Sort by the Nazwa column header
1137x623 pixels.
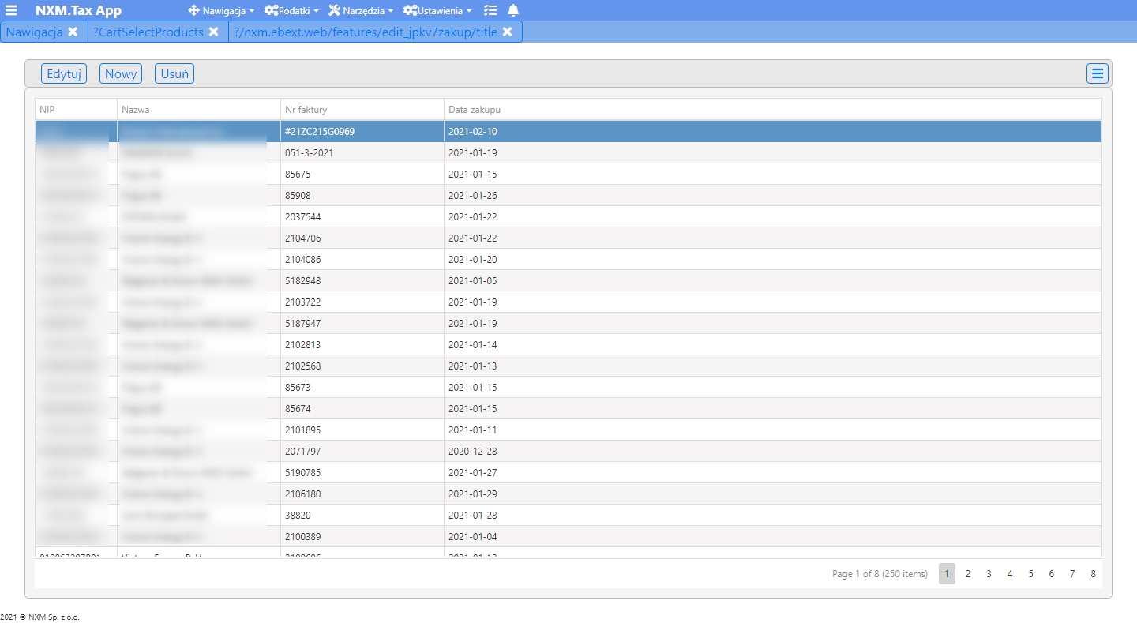click(x=199, y=109)
